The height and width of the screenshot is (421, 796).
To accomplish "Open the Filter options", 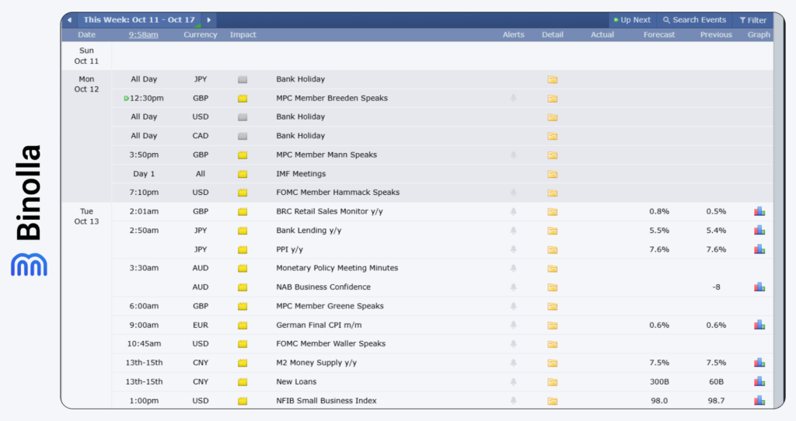I will [x=752, y=19].
